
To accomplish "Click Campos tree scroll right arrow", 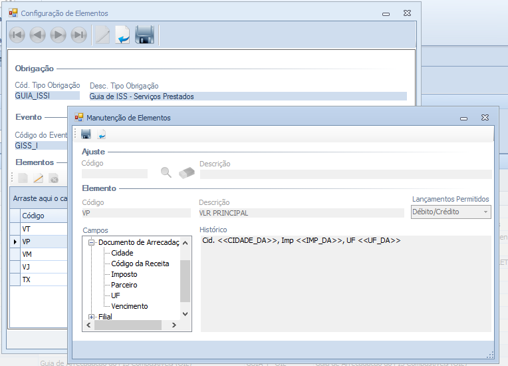I will point(174,325).
